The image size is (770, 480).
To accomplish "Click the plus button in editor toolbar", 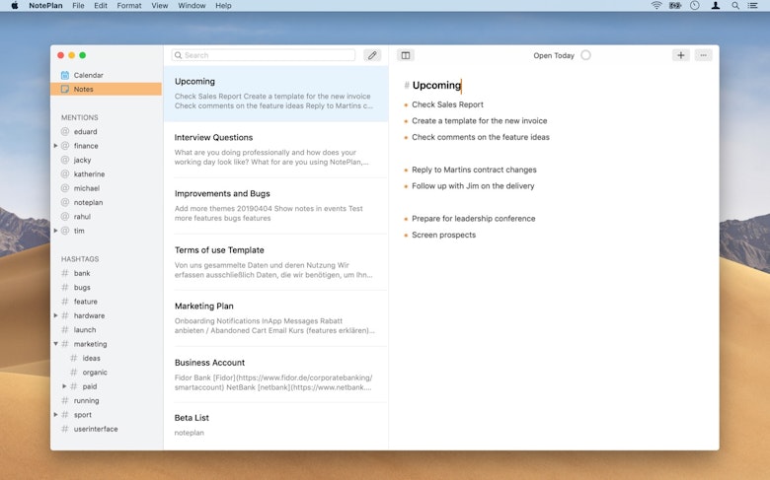I will click(x=680, y=55).
